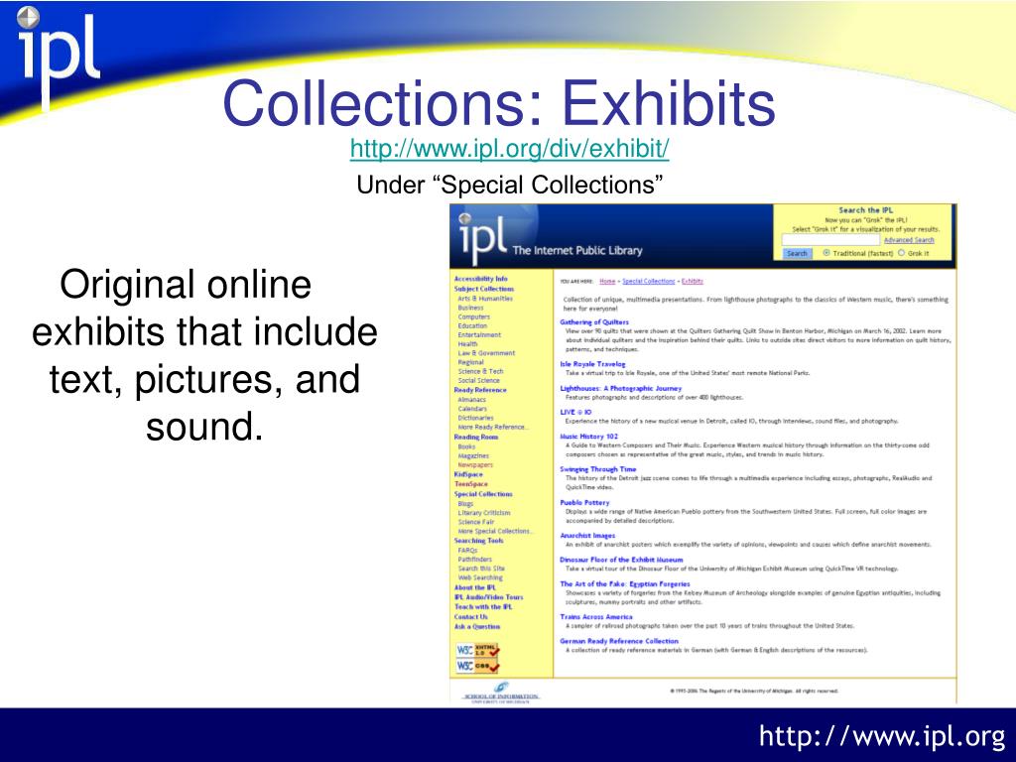Screen dimensions: 1016x762
Task: Open the Education subject link
Action: [472, 325]
